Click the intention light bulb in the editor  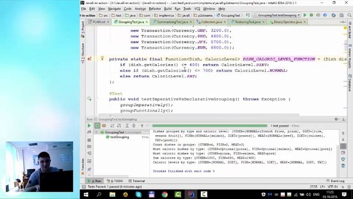point(102,59)
